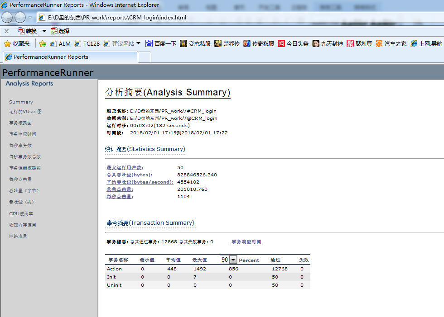The height and width of the screenshot is (317, 444).
Task: Open 事务响应时间 in the sidebar menu
Action: [23, 134]
